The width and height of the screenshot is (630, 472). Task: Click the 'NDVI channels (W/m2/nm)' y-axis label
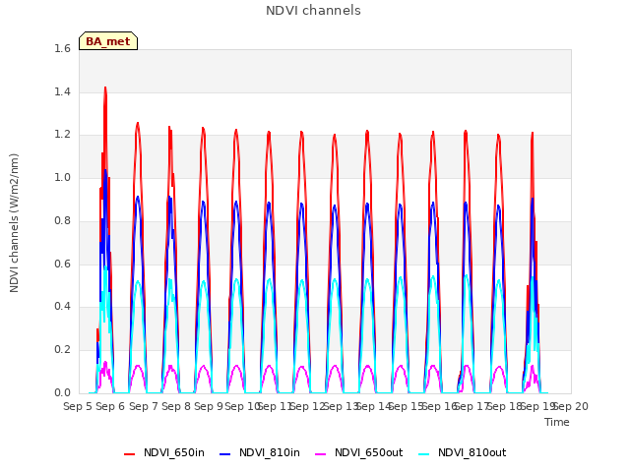[14, 223]
